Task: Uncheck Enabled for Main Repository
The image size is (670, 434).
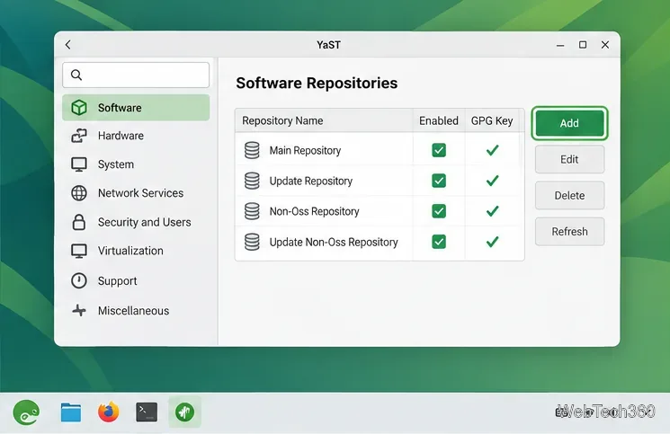Action: tap(439, 150)
